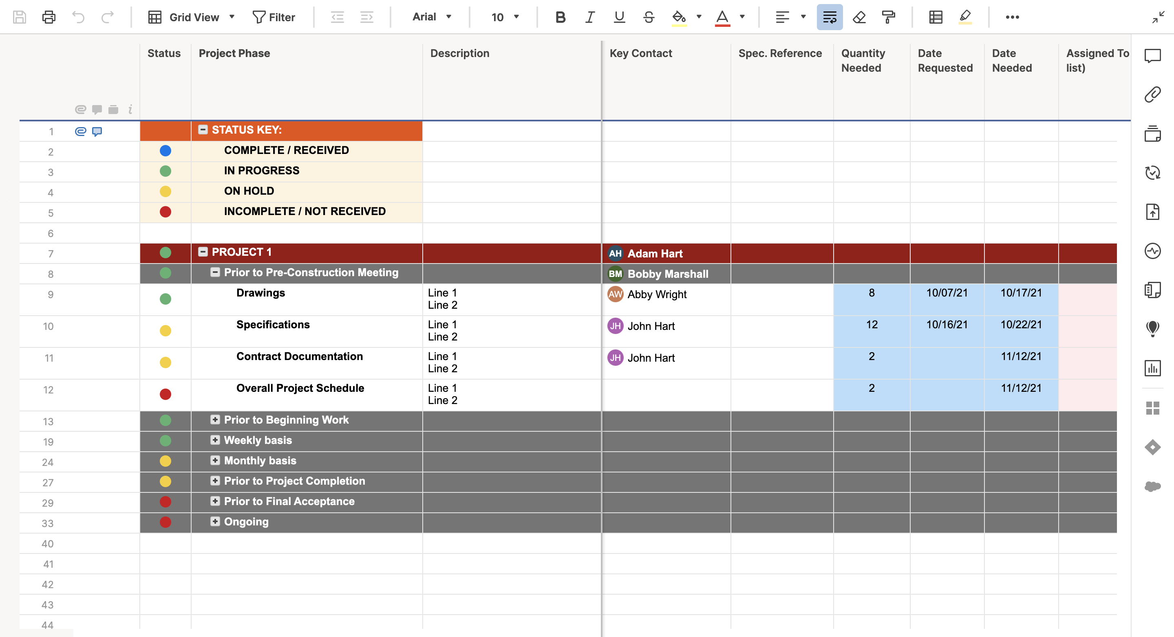Open the Activity Log icon in sidebar
This screenshot has width=1174, height=637.
click(1152, 251)
